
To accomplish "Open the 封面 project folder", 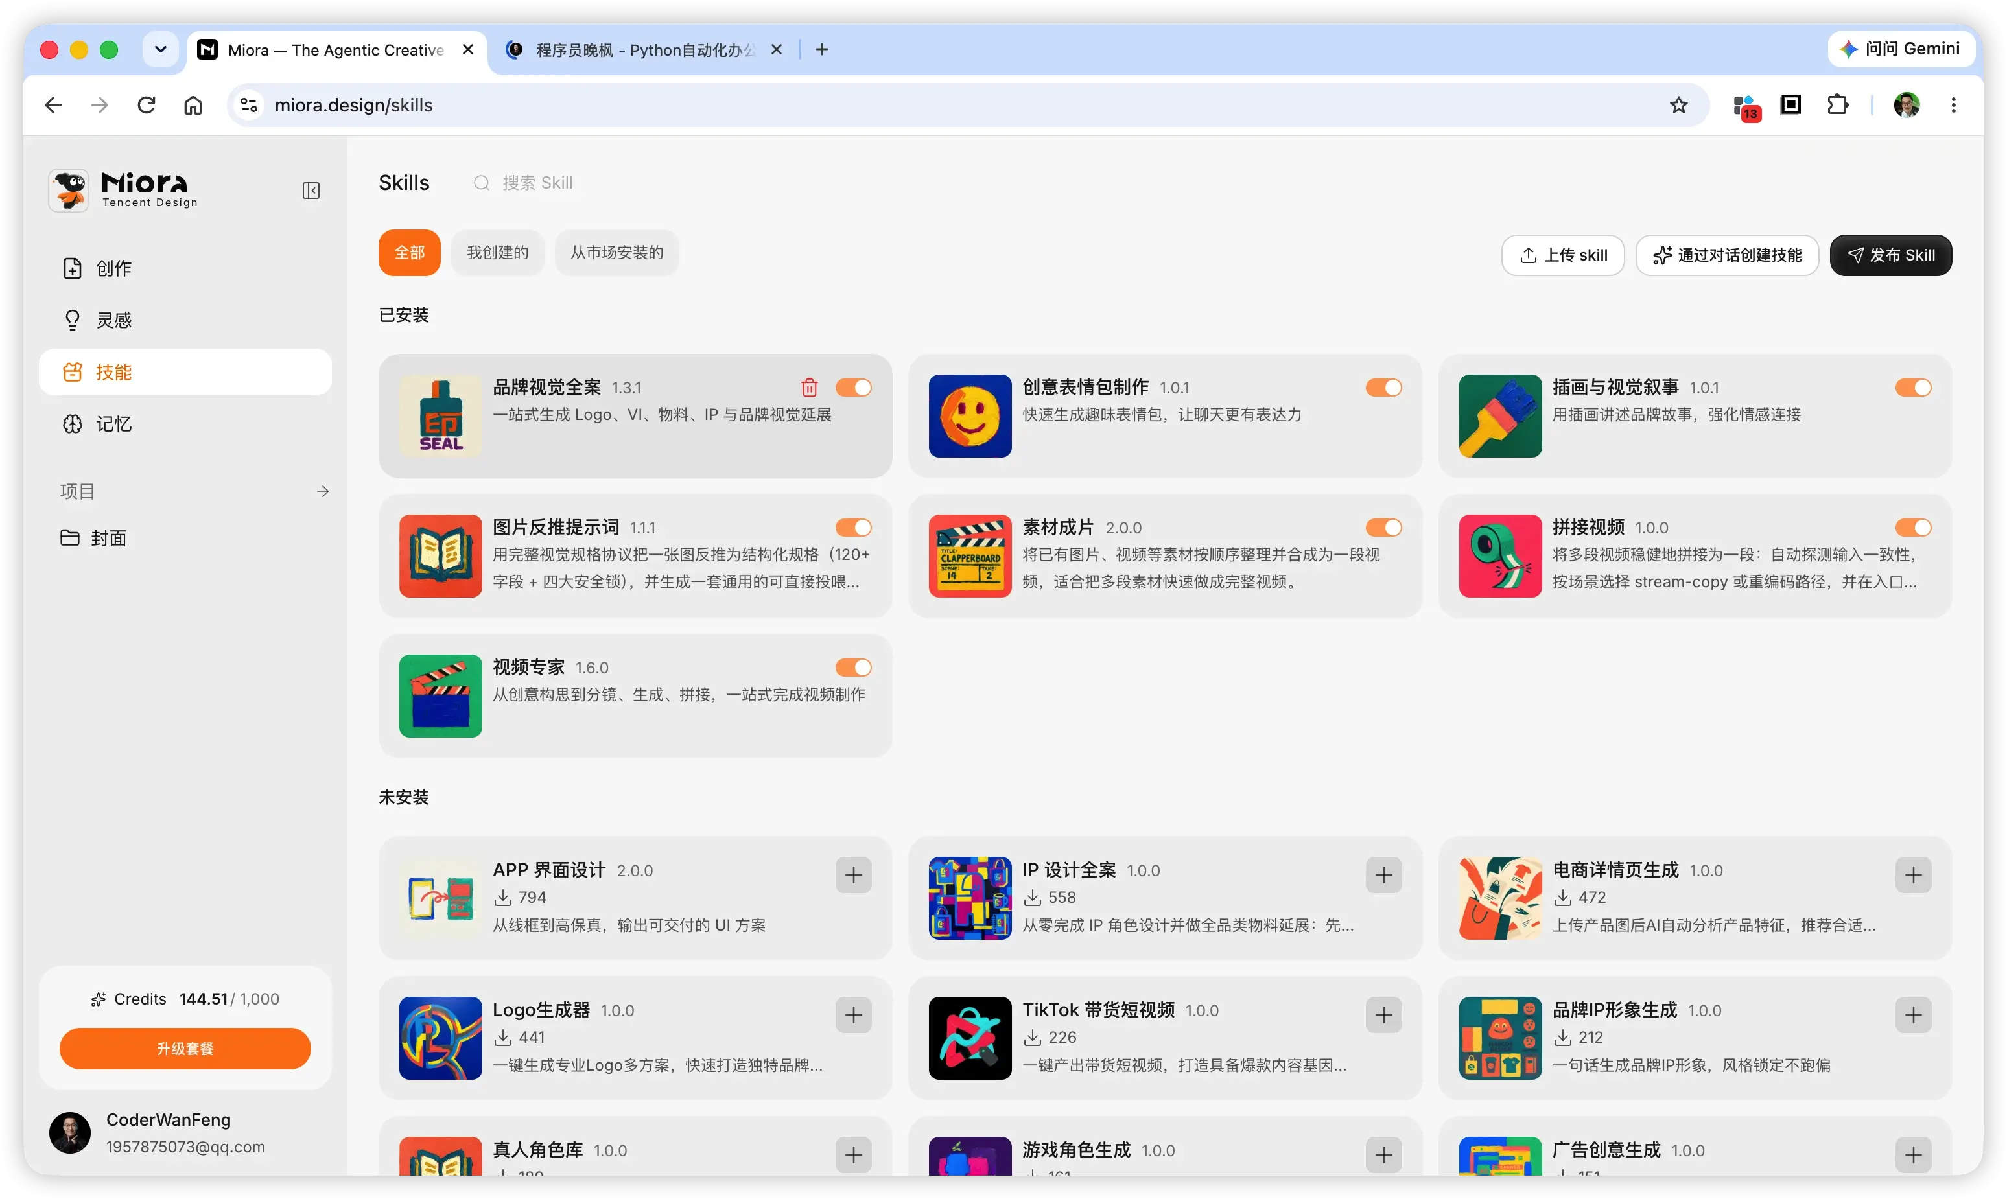I will click(108, 538).
